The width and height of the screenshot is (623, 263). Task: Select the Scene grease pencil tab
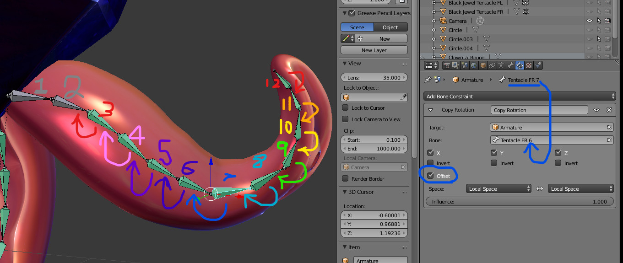coord(357,27)
